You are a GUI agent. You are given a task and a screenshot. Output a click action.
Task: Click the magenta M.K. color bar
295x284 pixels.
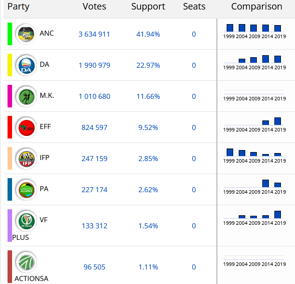pyautogui.click(x=10, y=96)
